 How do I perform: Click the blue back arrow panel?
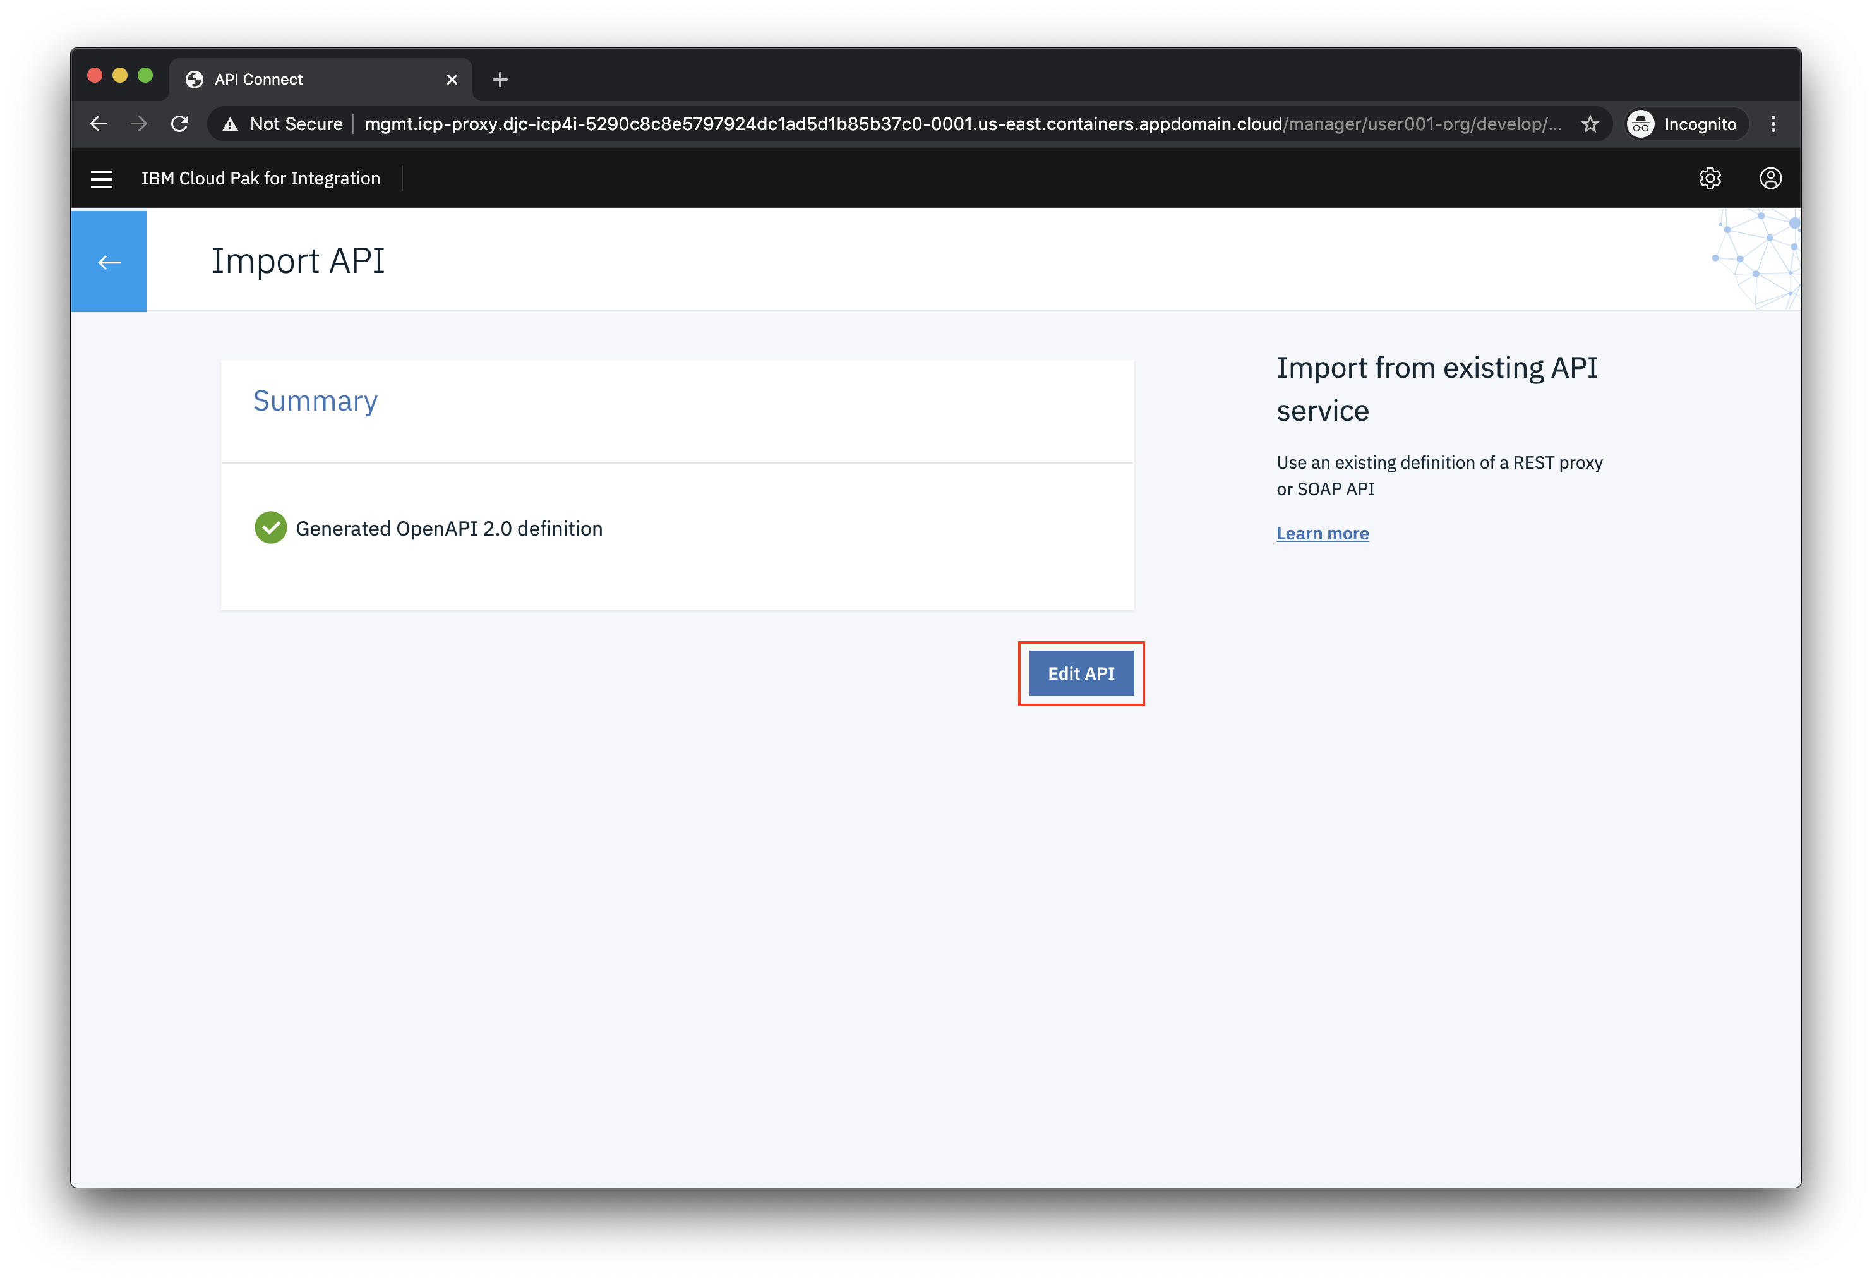pyautogui.click(x=109, y=262)
